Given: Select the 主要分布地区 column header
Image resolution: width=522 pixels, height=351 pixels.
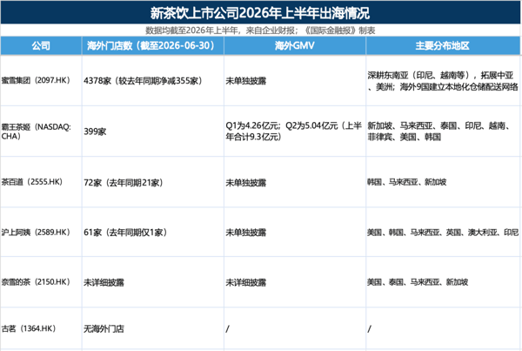Looking at the screenshot, I should (442, 45).
